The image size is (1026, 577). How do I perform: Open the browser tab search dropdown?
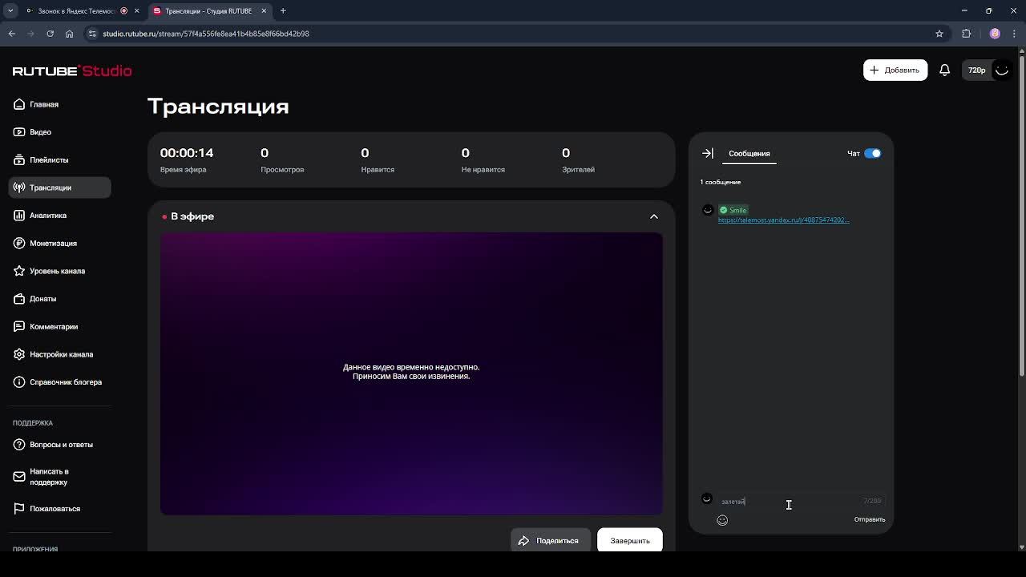pos(10,10)
